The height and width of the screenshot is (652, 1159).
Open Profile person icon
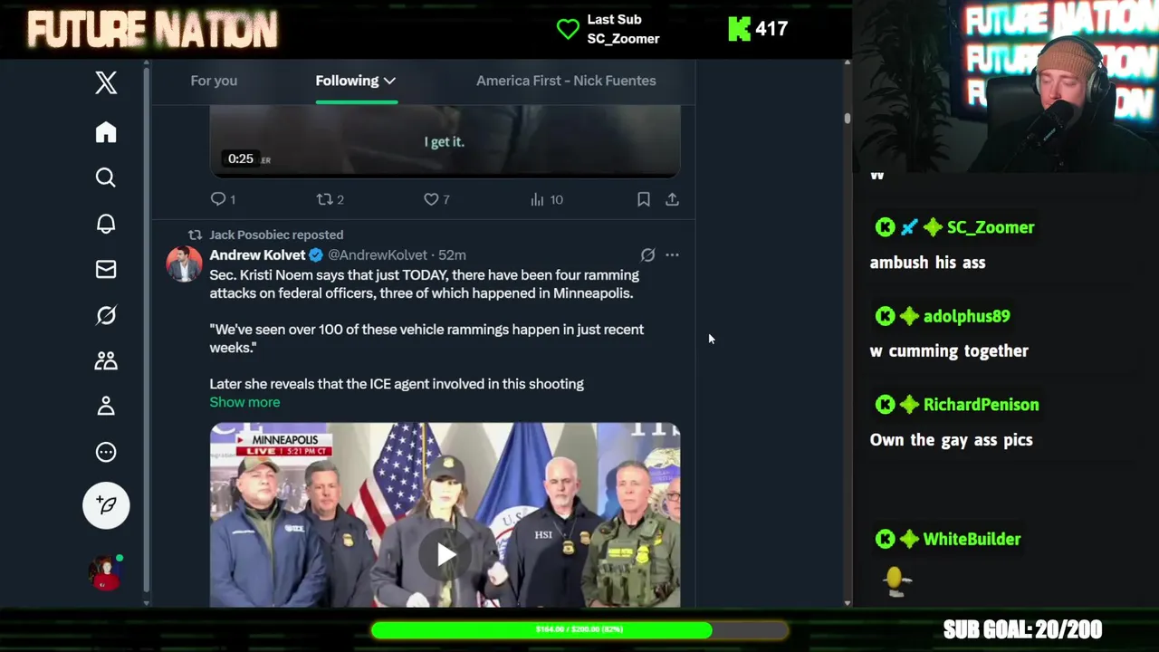click(x=106, y=406)
